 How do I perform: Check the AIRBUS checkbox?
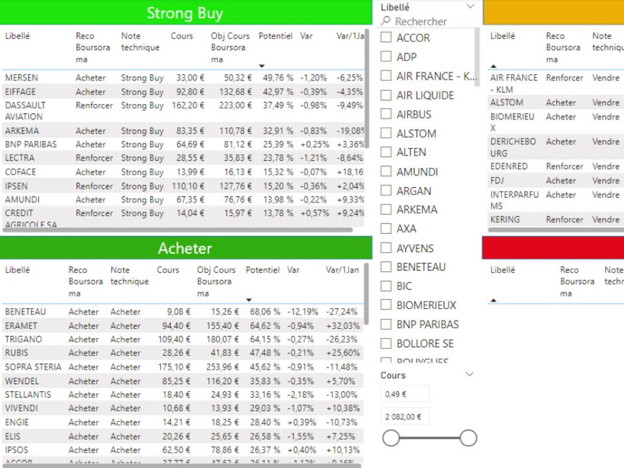coord(385,114)
